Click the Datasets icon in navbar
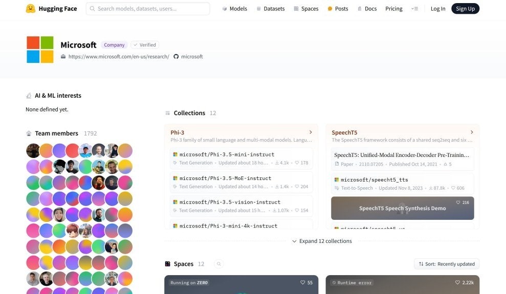506x294 pixels. click(x=258, y=9)
